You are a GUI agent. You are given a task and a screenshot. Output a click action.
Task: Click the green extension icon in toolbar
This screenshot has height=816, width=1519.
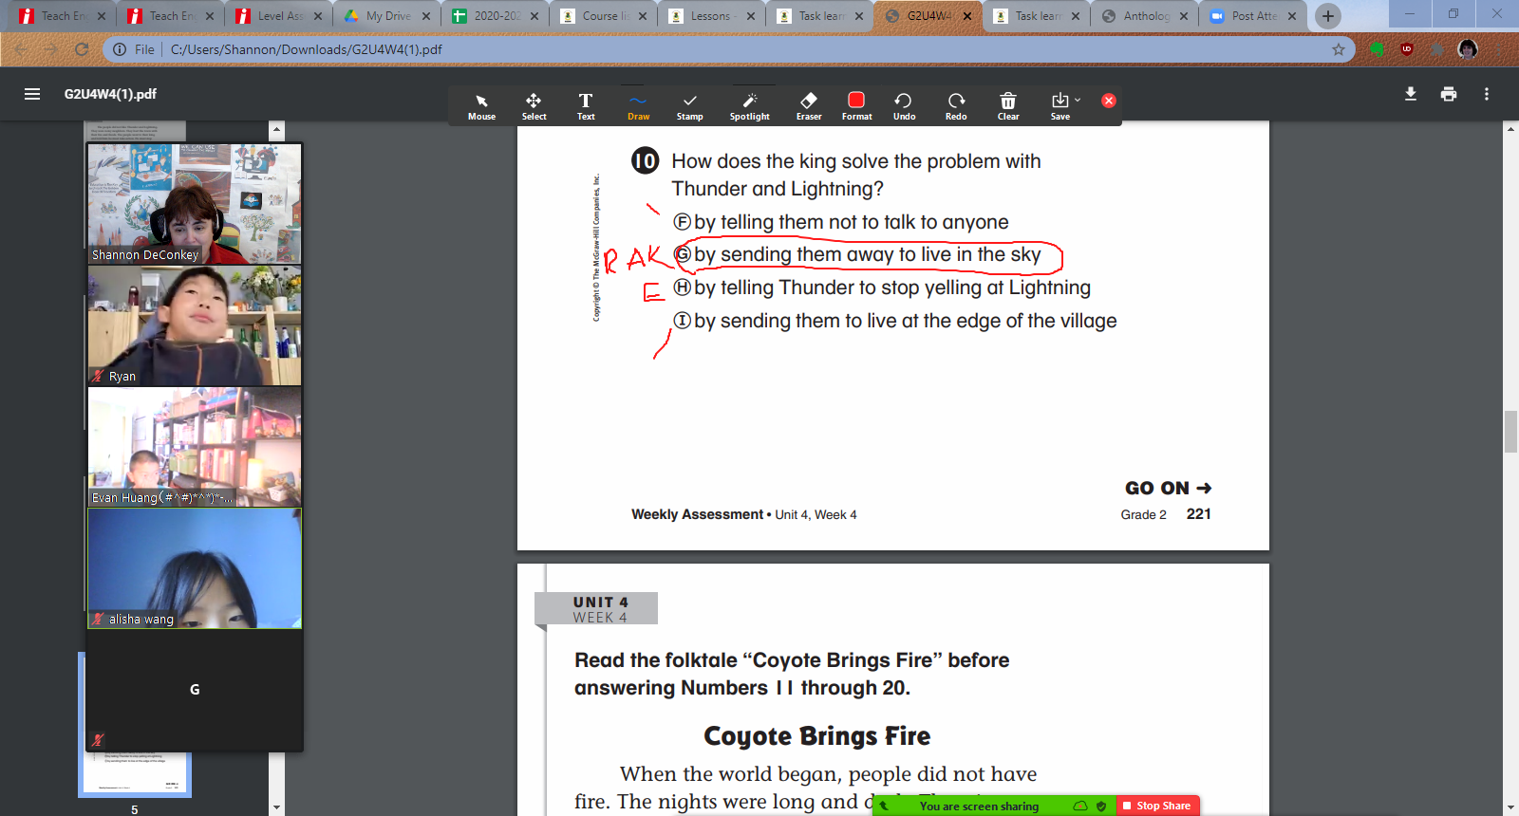[1377, 49]
